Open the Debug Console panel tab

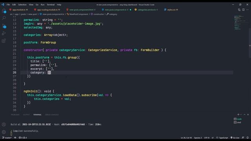click(52, 115)
